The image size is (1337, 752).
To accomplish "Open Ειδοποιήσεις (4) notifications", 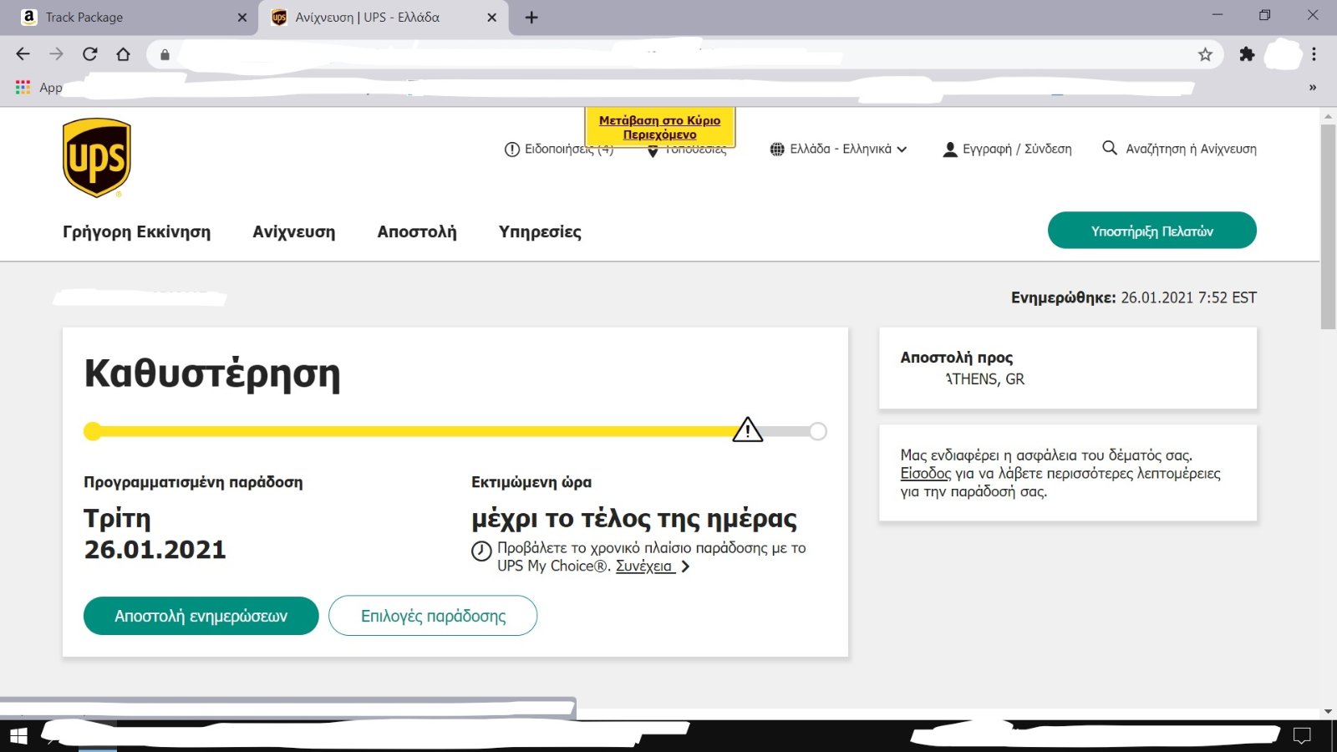I will (x=559, y=150).
